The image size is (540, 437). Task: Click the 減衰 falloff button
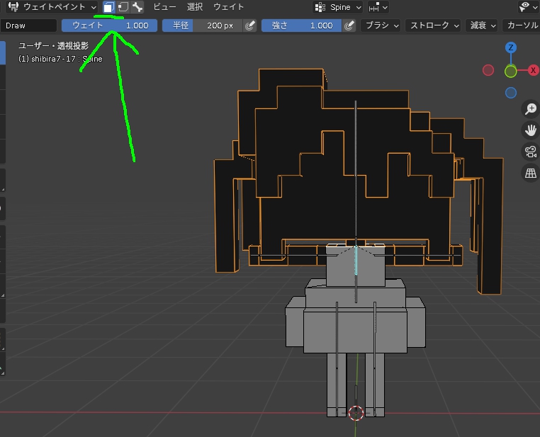pyautogui.click(x=482, y=25)
